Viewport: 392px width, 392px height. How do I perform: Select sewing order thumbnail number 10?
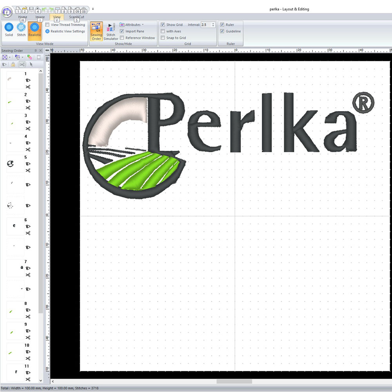tap(15, 352)
